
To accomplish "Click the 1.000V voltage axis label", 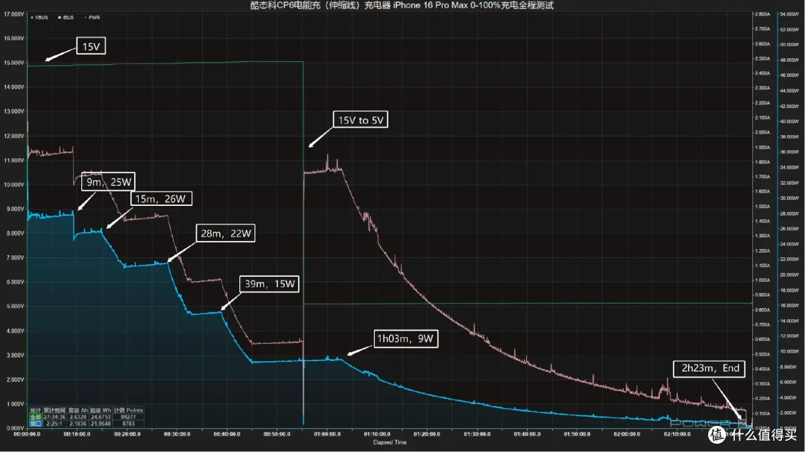I will tap(15, 404).
